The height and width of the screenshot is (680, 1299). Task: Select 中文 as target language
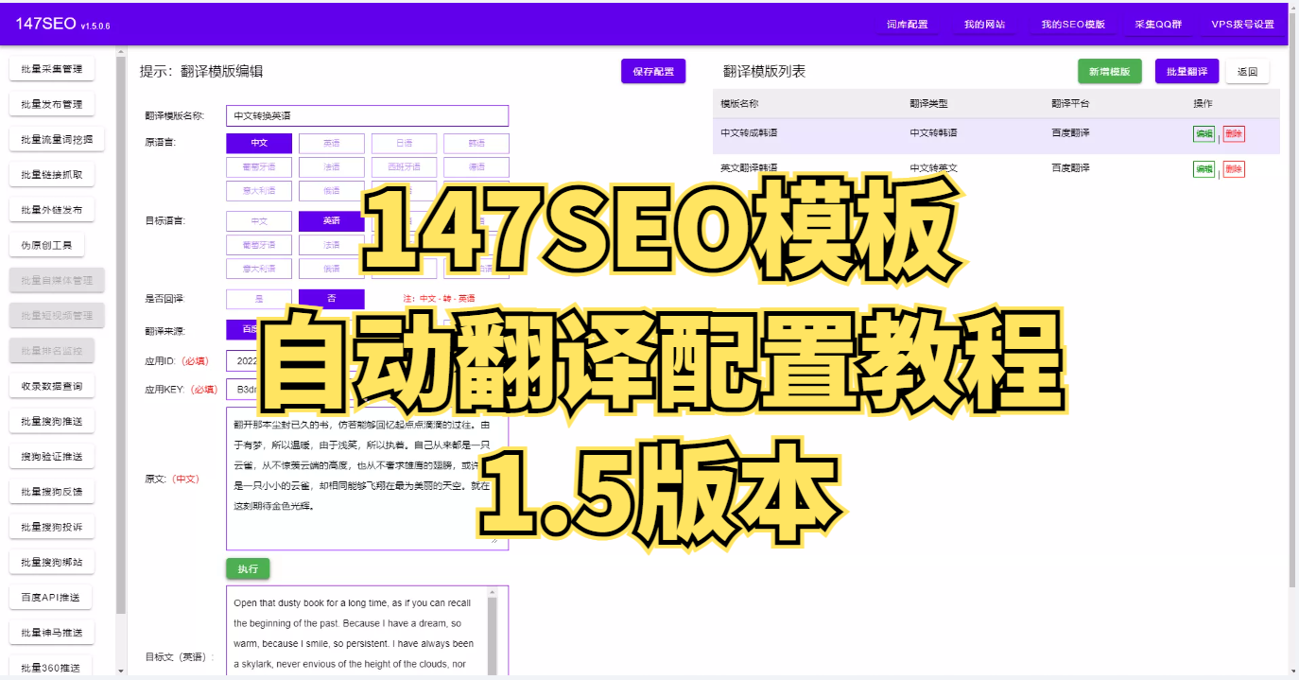point(259,221)
